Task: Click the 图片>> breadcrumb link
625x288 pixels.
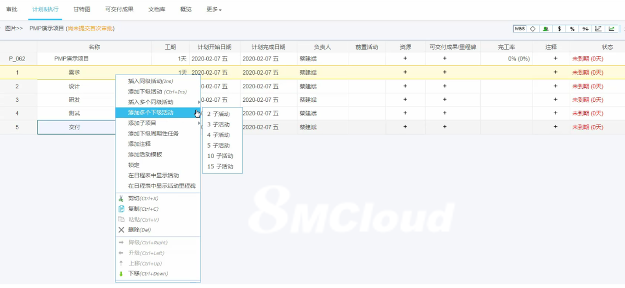Action: tap(14, 29)
